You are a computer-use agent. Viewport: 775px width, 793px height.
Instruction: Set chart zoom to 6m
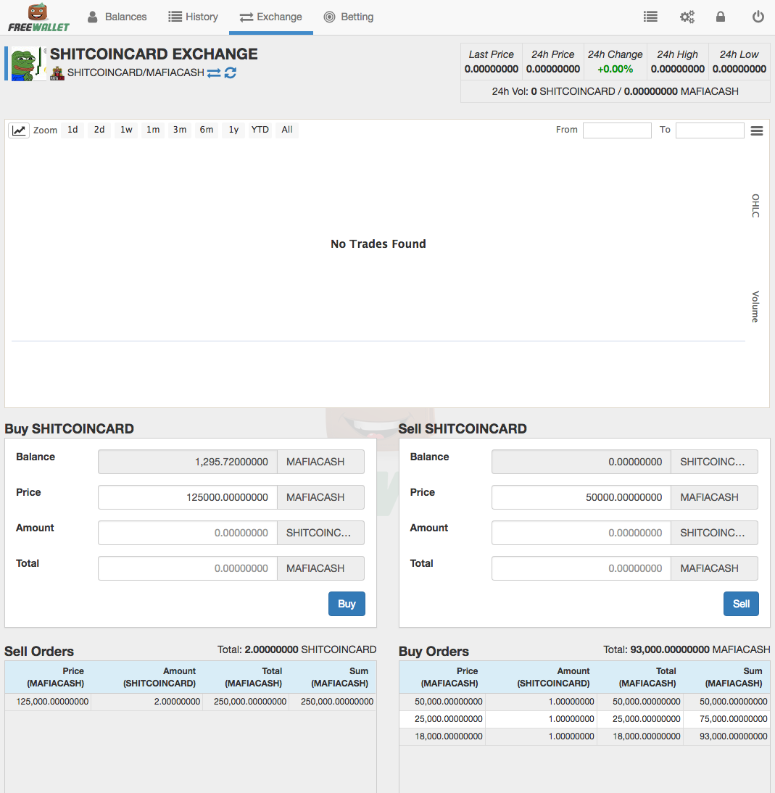click(207, 130)
